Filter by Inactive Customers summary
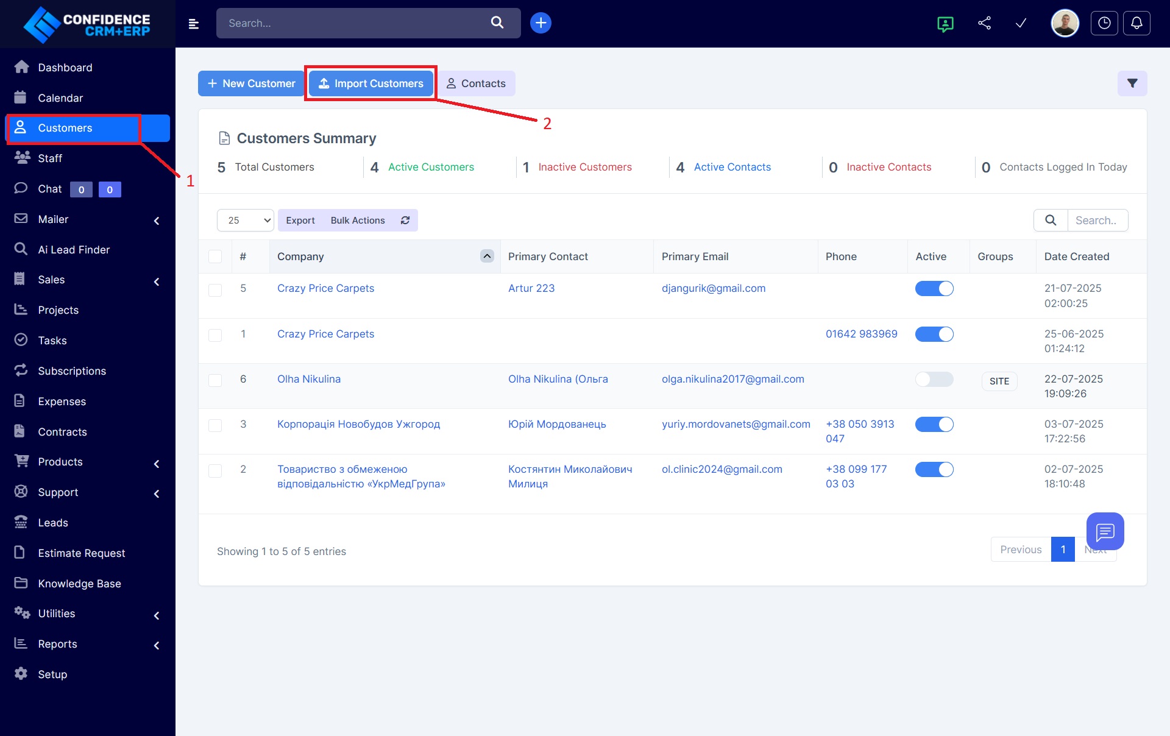Screen dimensions: 1170x736 click(x=585, y=167)
